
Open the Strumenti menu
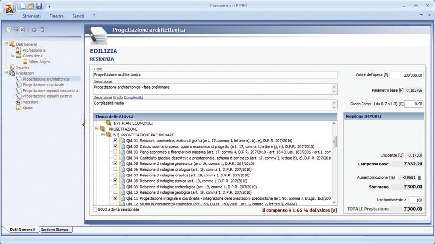31,16
